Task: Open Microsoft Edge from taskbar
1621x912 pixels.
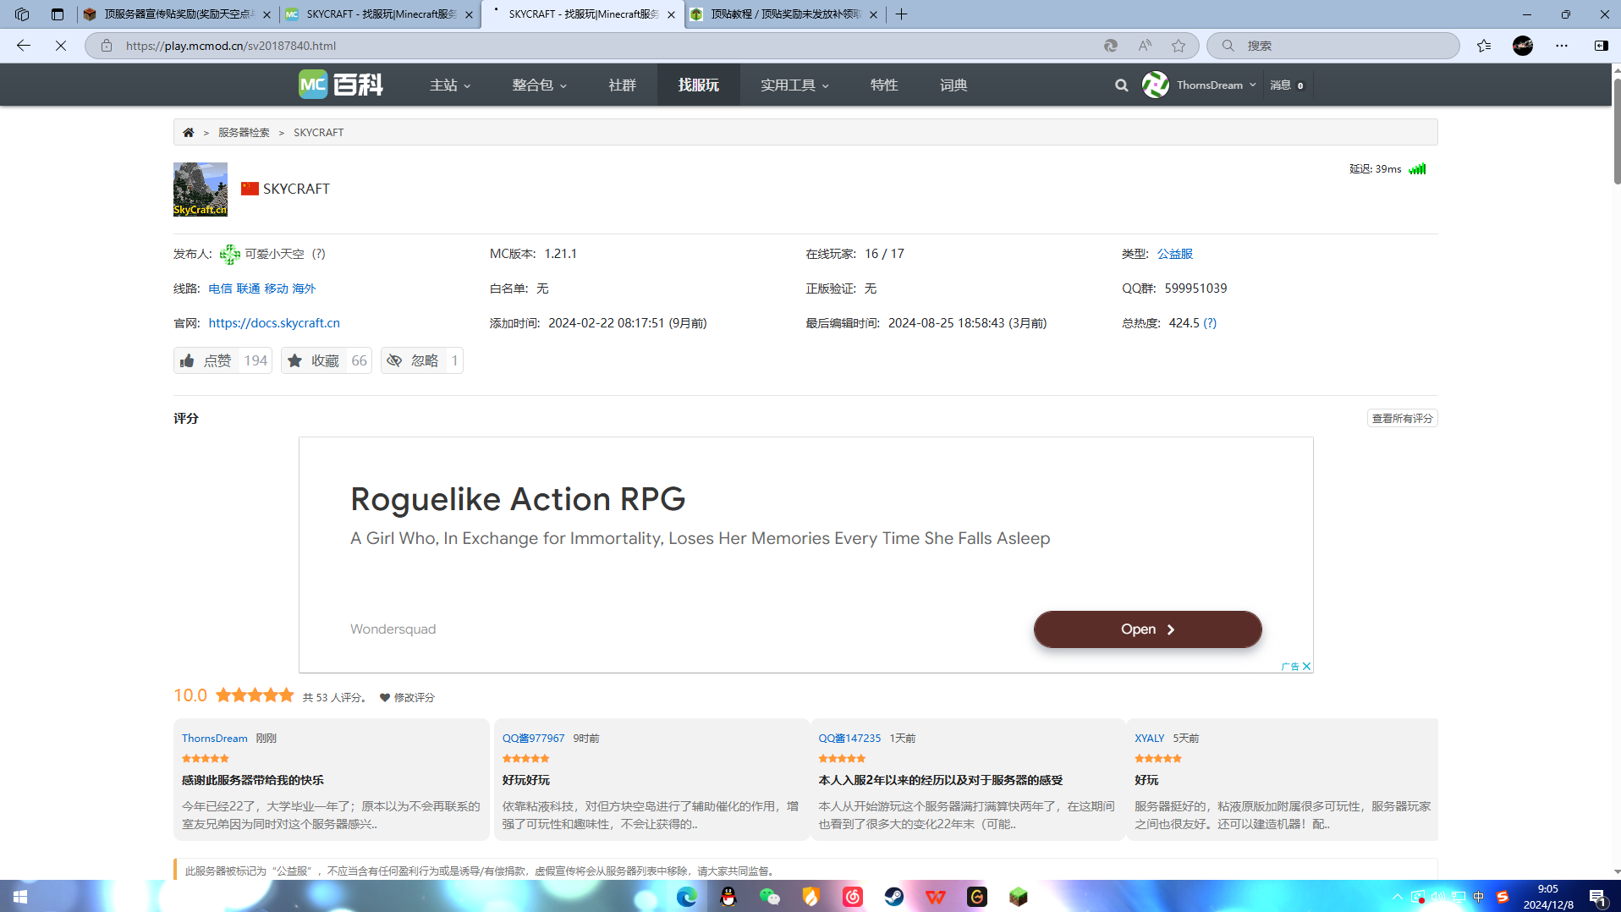Action: tap(686, 897)
